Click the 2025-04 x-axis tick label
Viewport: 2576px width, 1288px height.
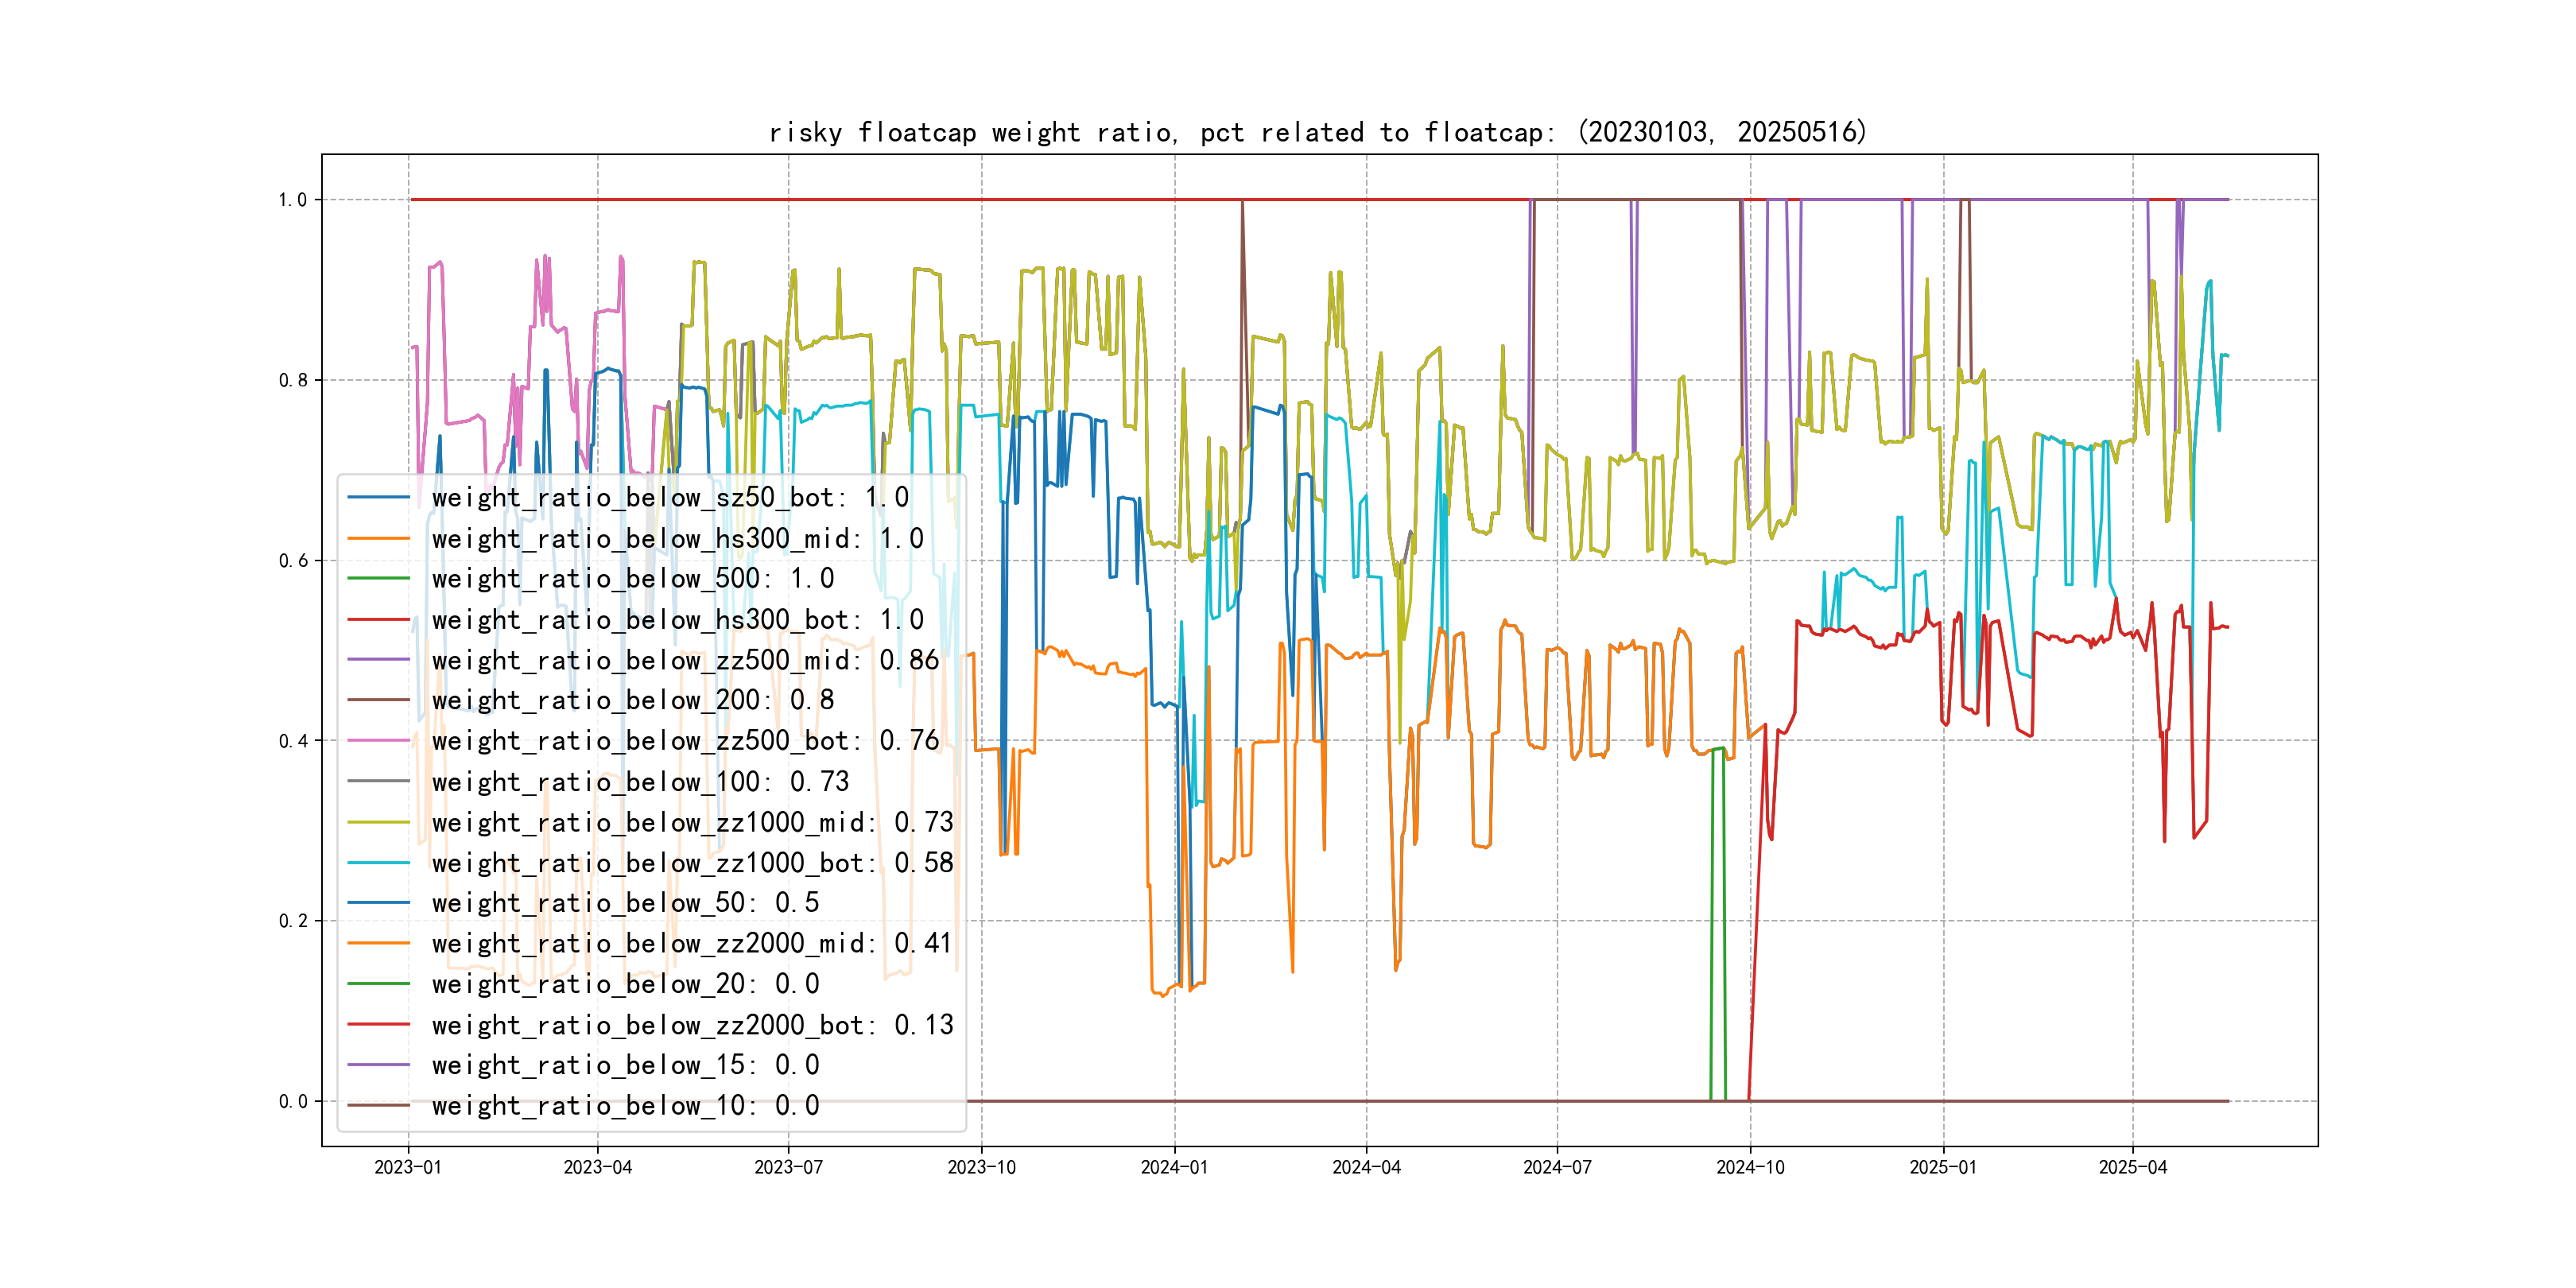click(x=2132, y=1167)
